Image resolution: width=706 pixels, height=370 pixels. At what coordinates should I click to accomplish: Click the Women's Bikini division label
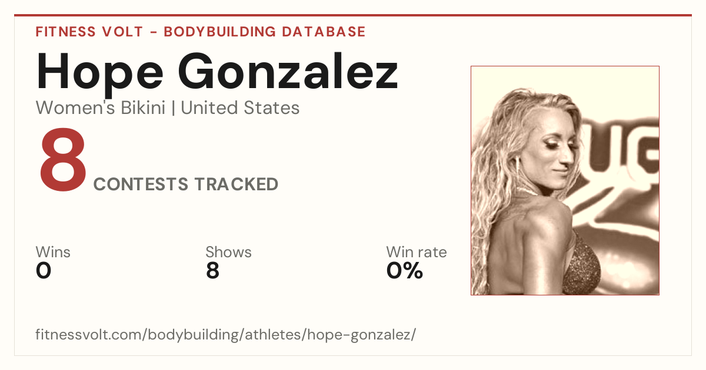[101, 108]
